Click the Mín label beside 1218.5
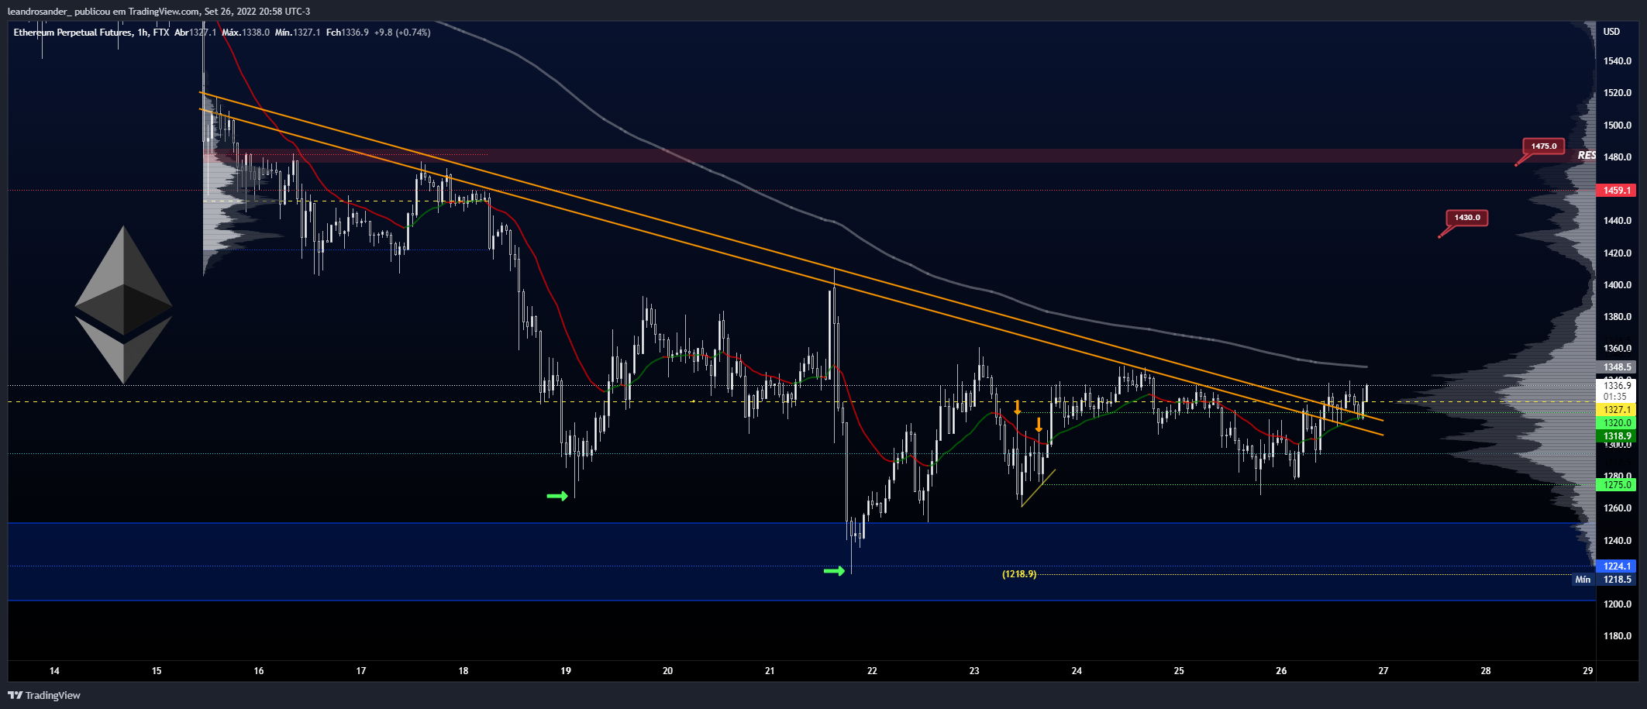This screenshot has height=709, width=1647. tap(1583, 580)
